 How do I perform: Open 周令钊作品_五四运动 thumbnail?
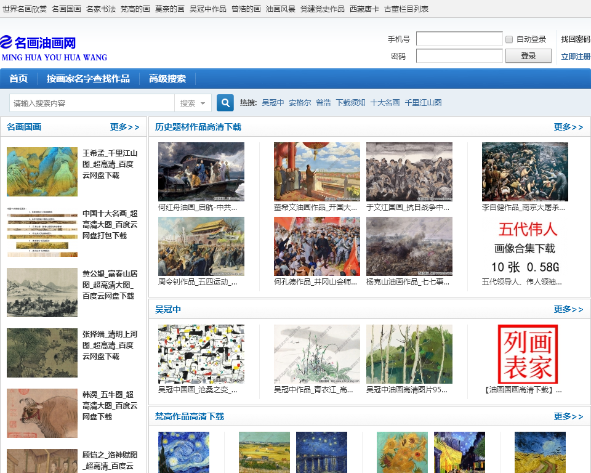pos(201,246)
